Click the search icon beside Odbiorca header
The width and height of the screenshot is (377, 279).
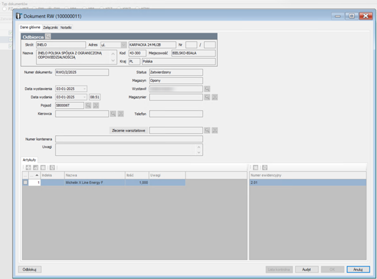click(x=48, y=37)
